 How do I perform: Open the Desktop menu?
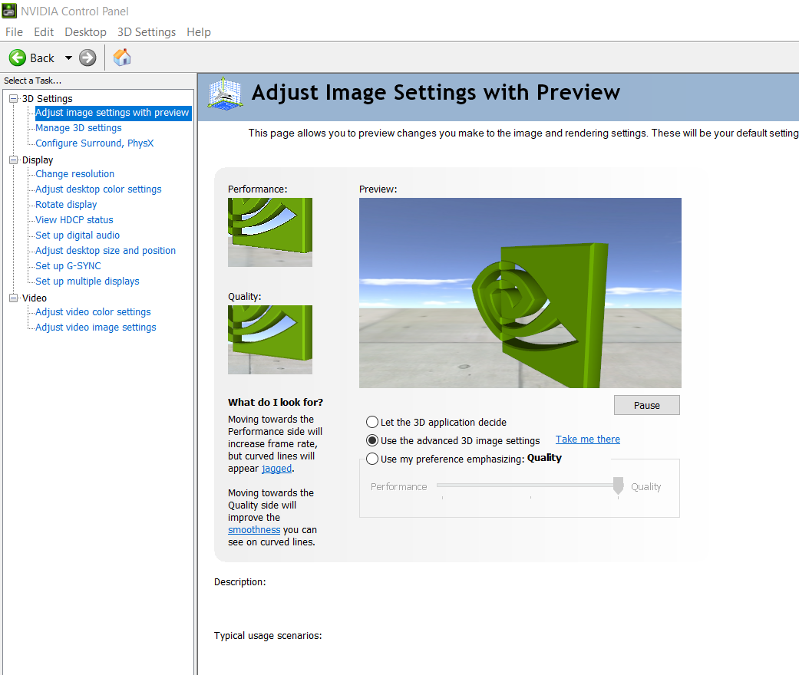tap(86, 32)
